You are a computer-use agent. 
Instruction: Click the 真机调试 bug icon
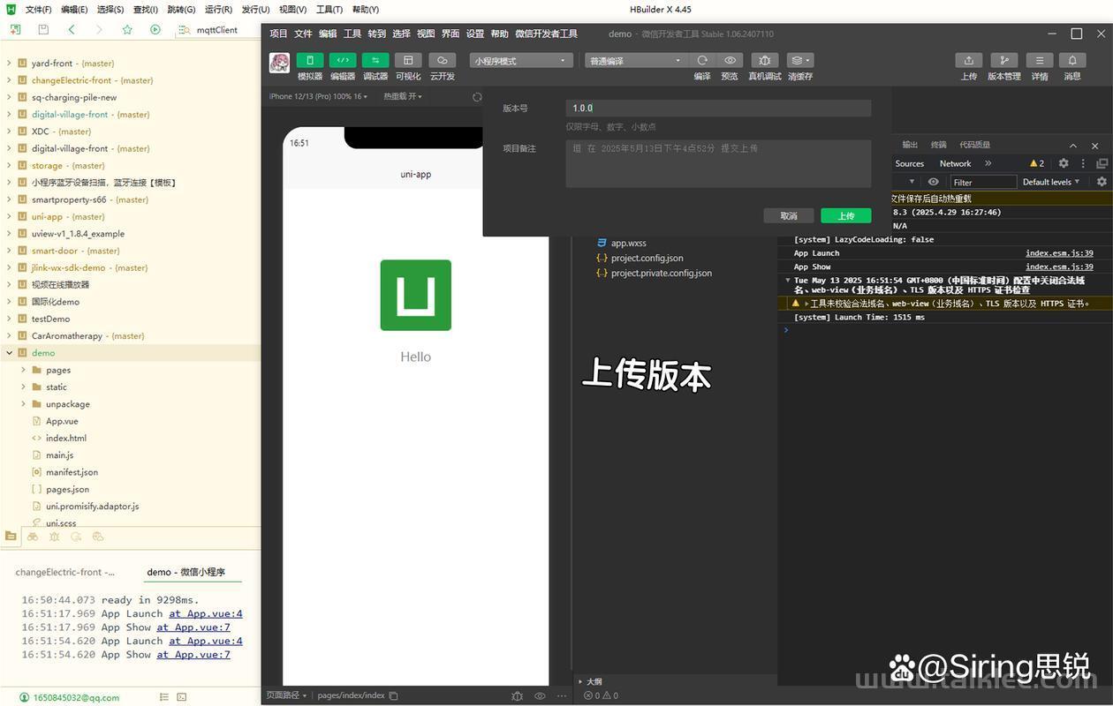click(x=764, y=61)
